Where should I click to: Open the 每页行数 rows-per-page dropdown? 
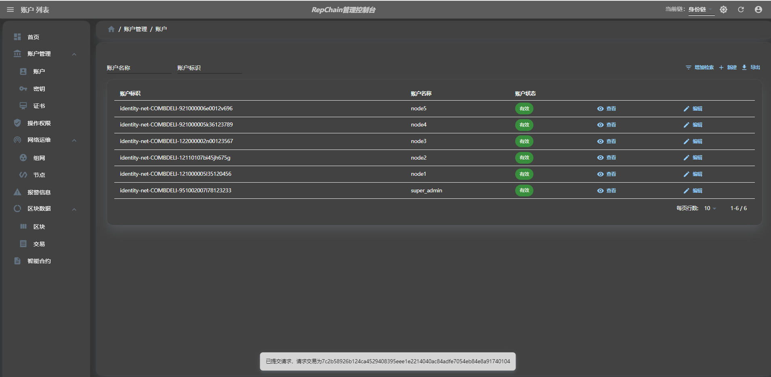click(x=710, y=209)
